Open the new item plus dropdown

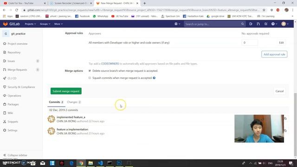pos(177,24)
